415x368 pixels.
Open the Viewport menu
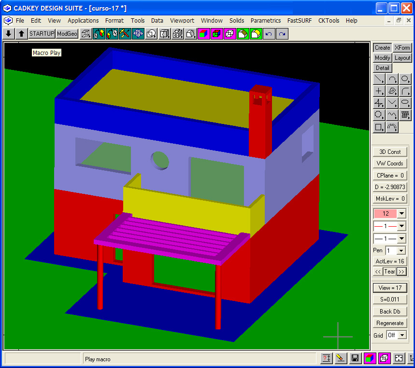pos(182,21)
